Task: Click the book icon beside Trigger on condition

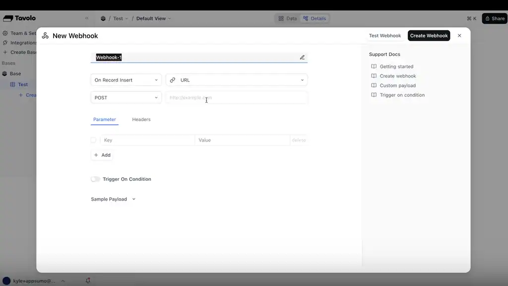Action: (x=374, y=95)
